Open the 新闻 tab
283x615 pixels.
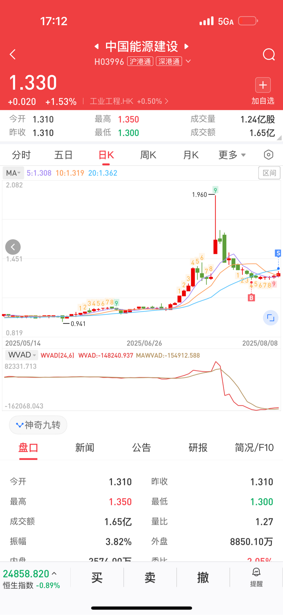(85, 448)
